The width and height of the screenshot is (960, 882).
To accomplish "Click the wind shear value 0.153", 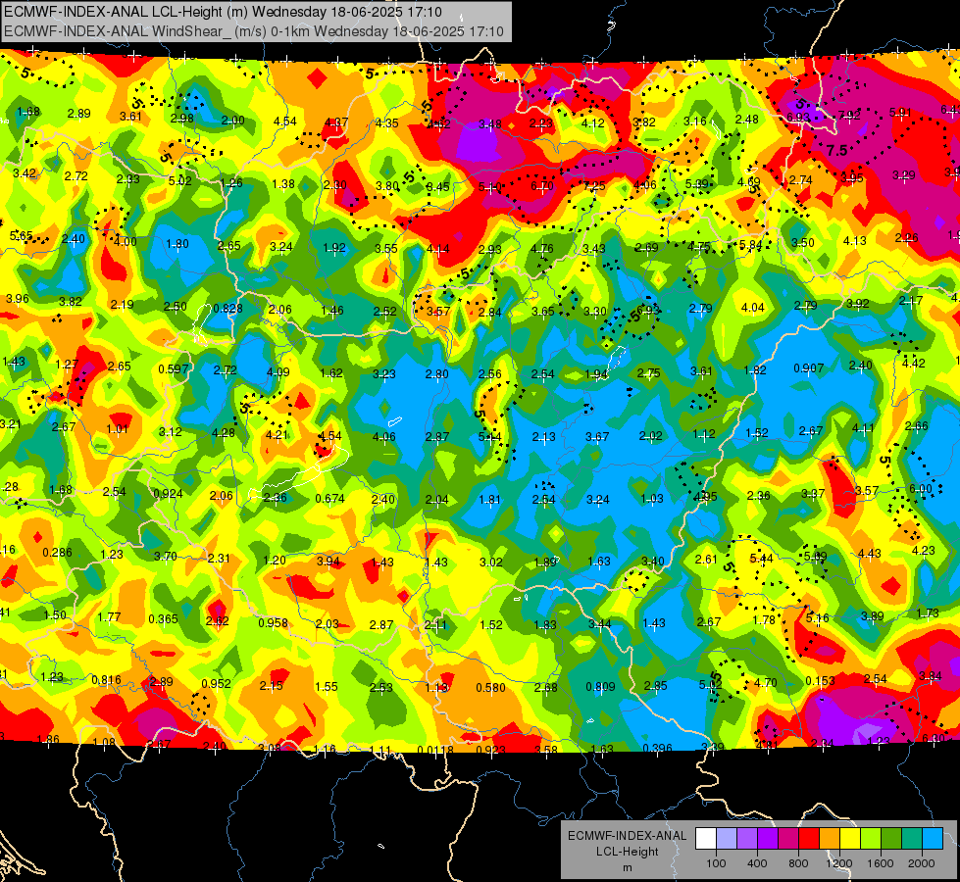I will [821, 681].
